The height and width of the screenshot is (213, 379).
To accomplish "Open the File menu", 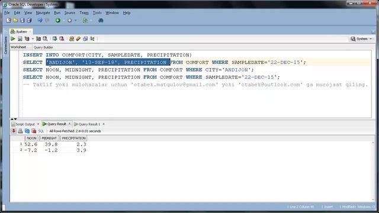I will coord(7,13).
